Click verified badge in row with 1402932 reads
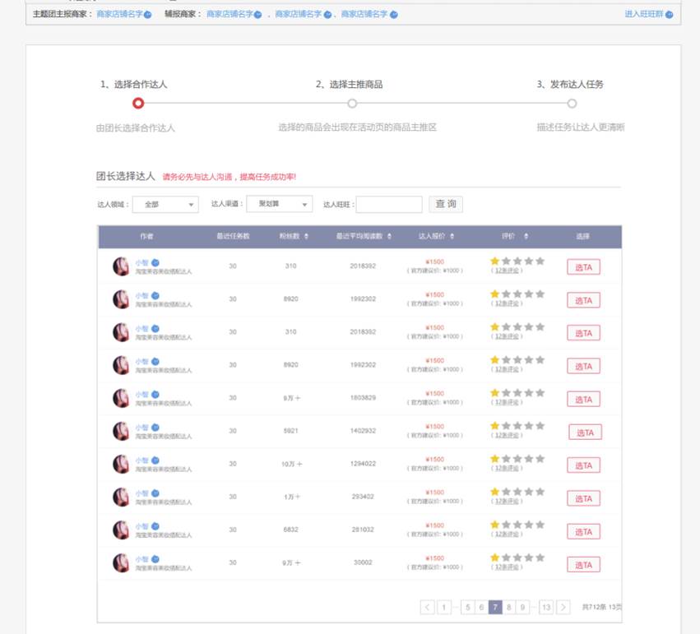The image size is (700, 634). click(155, 428)
